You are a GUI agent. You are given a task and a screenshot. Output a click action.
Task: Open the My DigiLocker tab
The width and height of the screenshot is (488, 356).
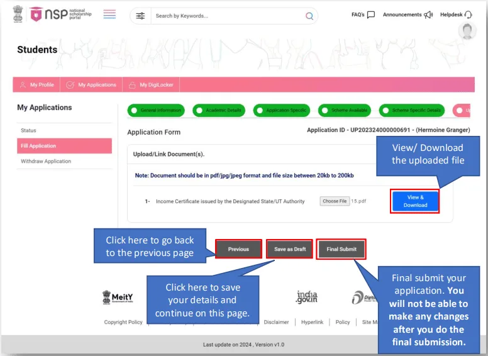pyautogui.click(x=151, y=85)
